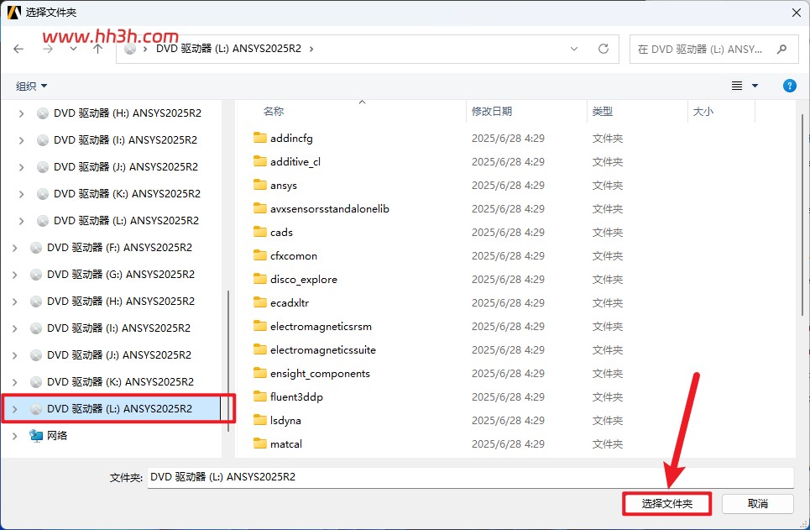Expand first DVD (I:) tree node

pos(21,140)
